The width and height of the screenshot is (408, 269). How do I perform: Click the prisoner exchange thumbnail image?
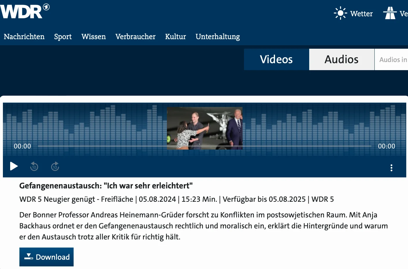coord(205,128)
